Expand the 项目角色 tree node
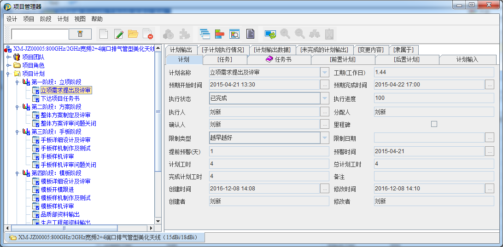The width and height of the screenshot is (503, 247). coord(8,65)
